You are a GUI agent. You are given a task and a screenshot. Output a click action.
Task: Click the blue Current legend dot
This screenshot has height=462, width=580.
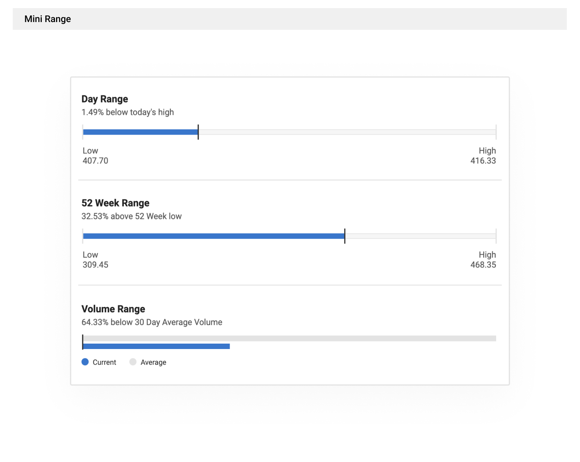(x=85, y=362)
